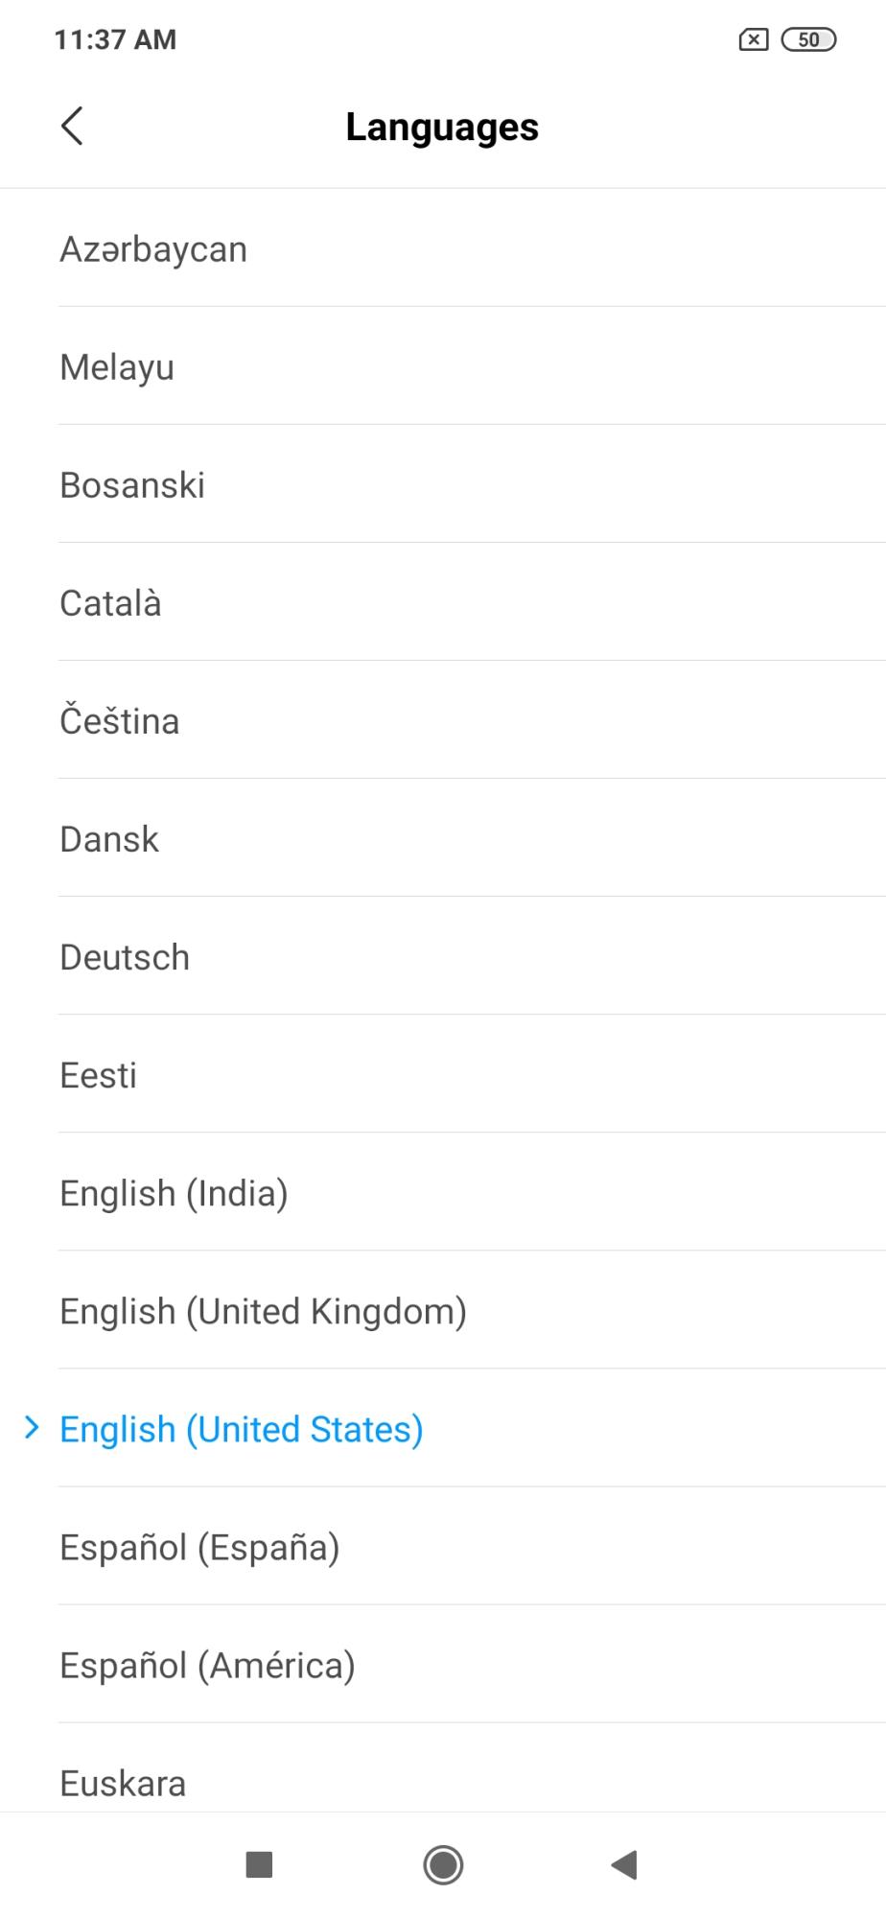Tap the no-SIM status icon

pyautogui.click(x=753, y=39)
